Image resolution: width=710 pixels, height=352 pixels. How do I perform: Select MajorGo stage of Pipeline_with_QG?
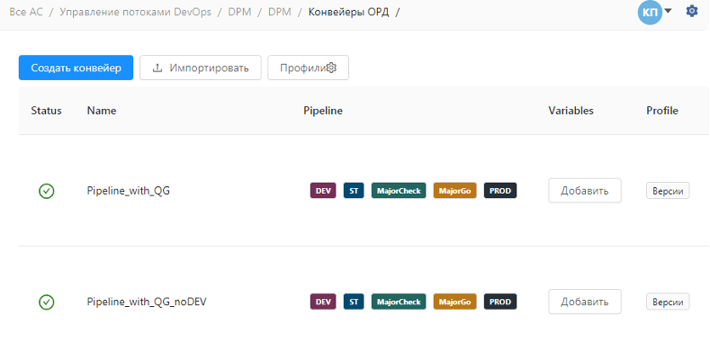click(x=454, y=191)
